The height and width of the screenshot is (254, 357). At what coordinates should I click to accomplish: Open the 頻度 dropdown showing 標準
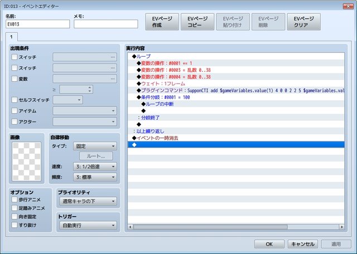coord(95,177)
